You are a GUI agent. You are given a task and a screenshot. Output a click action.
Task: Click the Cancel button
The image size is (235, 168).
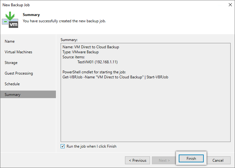218,160
